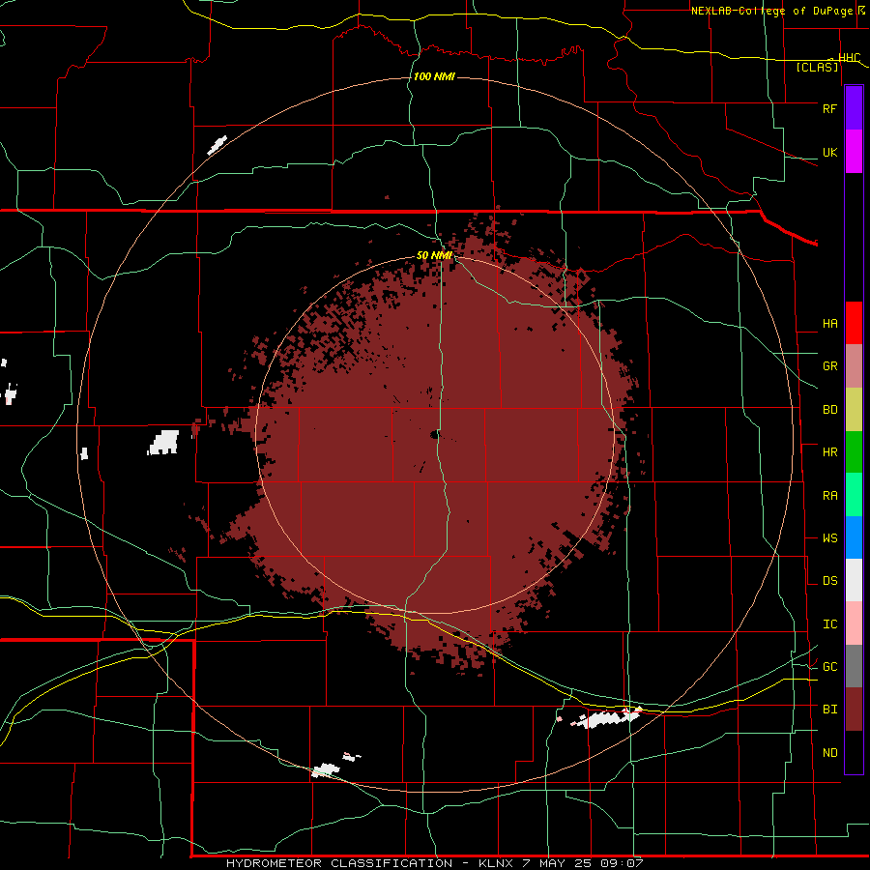
Task: Click the 50 NMI range ring label
Action: [x=434, y=256]
